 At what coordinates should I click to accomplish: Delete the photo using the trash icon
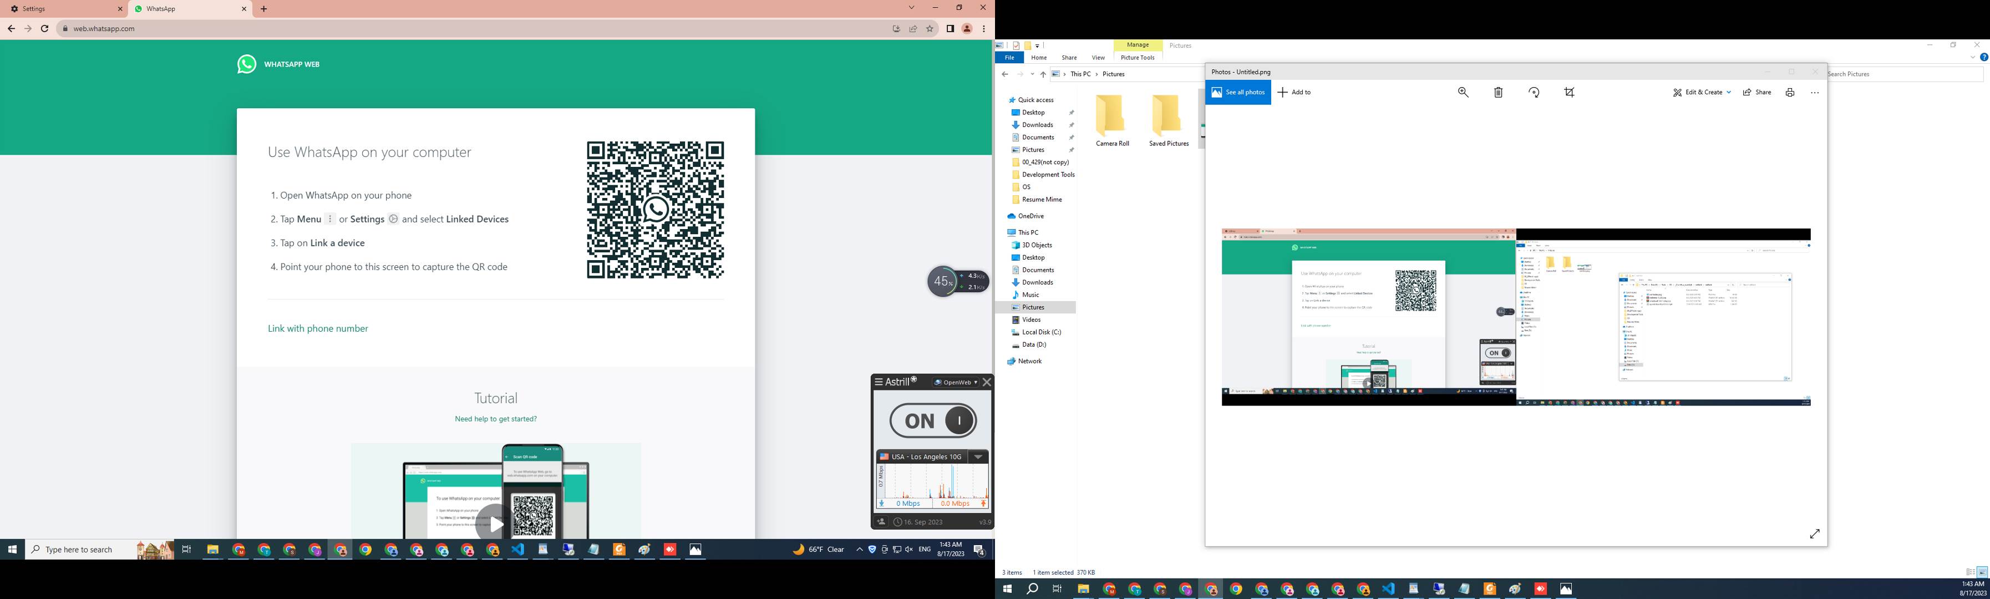[x=1498, y=92]
